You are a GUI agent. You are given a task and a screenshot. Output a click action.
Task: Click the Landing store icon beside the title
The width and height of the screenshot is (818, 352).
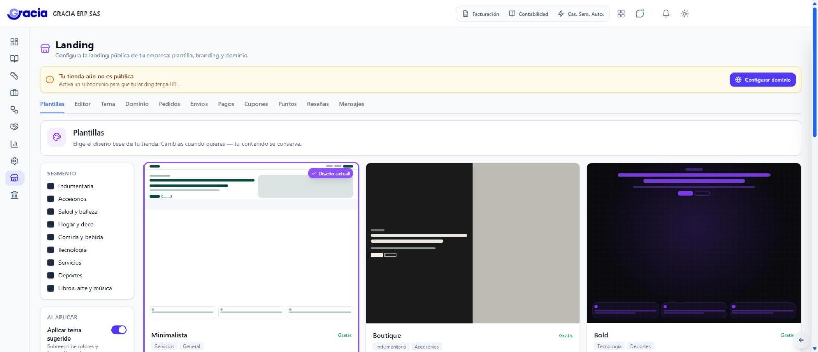pos(45,48)
